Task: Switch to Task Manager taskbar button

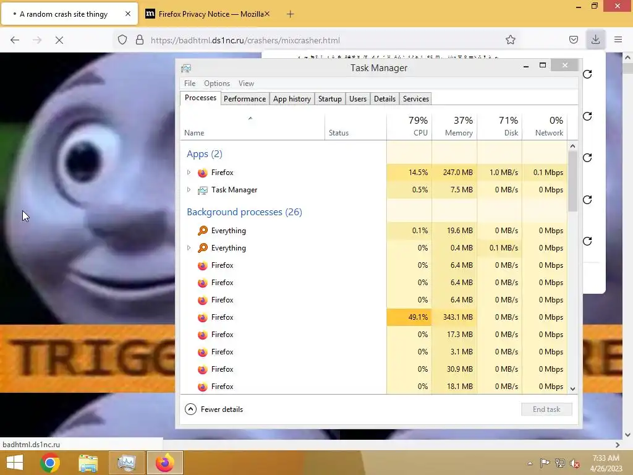Action: coord(126,463)
